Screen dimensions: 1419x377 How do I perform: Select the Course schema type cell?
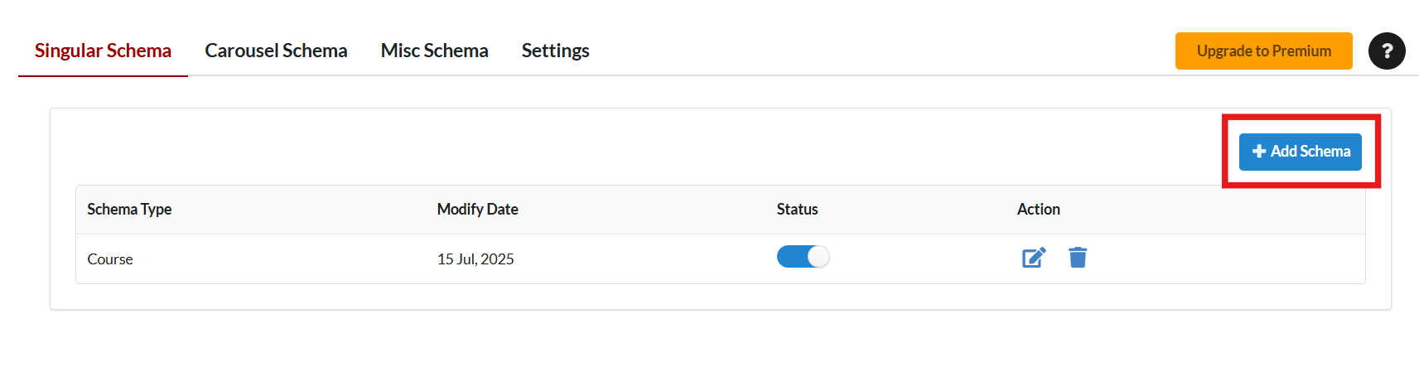[110, 259]
